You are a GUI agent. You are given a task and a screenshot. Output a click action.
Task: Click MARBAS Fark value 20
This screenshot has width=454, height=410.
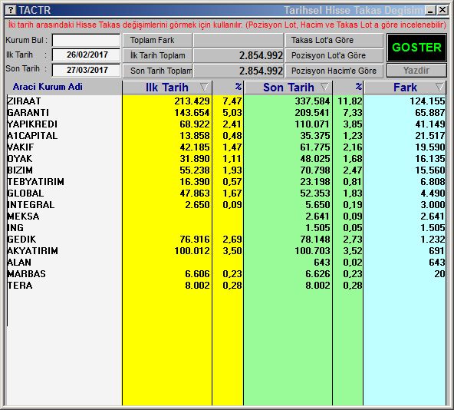point(439,274)
